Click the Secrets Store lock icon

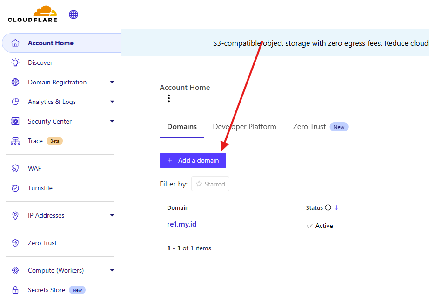coord(15,290)
